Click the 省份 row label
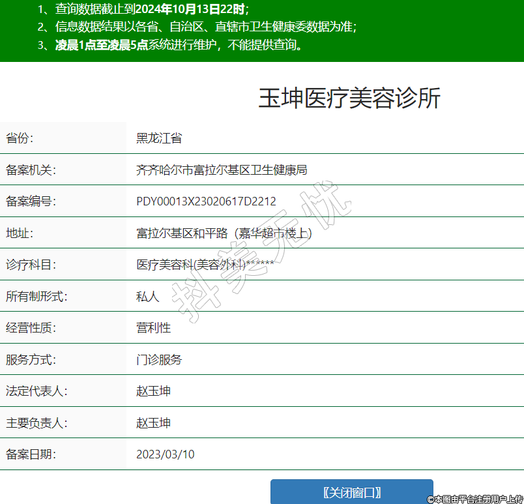The height and width of the screenshot is (504, 524). click(x=20, y=138)
